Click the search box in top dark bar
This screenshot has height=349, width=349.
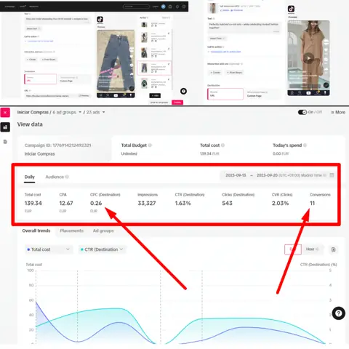click(x=136, y=7)
